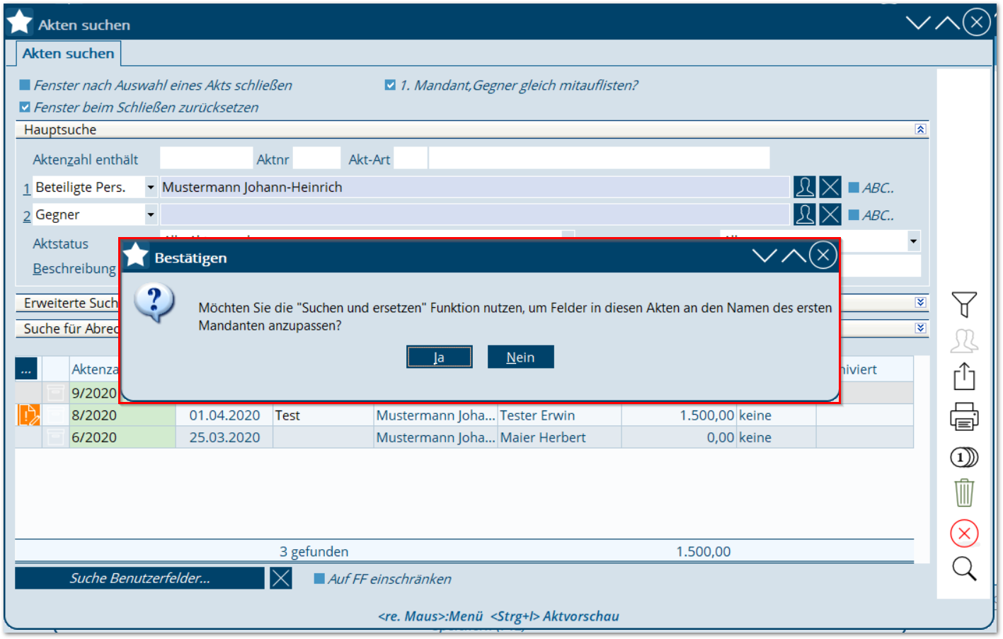The height and width of the screenshot is (639, 1003).
Task: Click the question mark icon in dialog
Action: [154, 303]
